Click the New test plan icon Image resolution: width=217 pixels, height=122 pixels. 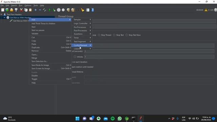click(3, 10)
